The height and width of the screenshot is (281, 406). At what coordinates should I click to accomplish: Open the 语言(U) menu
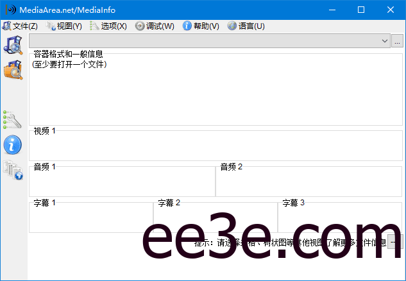coord(246,26)
